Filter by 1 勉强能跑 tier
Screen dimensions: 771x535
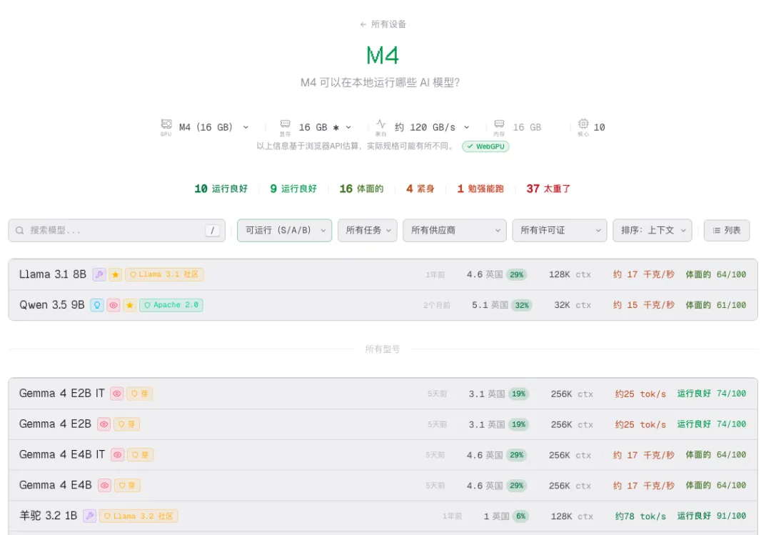(480, 189)
